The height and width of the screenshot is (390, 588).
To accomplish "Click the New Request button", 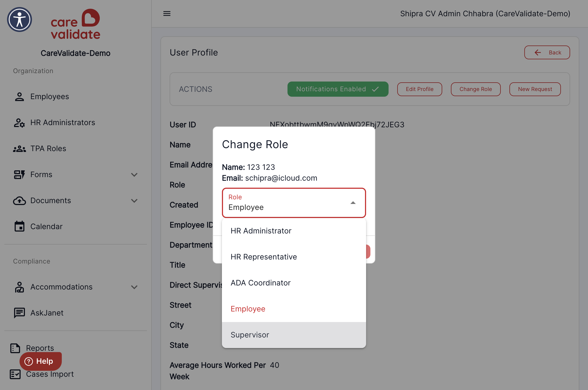I will (535, 89).
